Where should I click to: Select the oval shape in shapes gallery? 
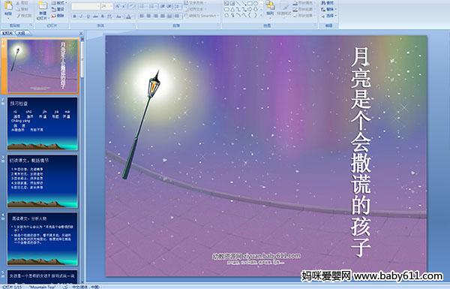click(x=256, y=4)
